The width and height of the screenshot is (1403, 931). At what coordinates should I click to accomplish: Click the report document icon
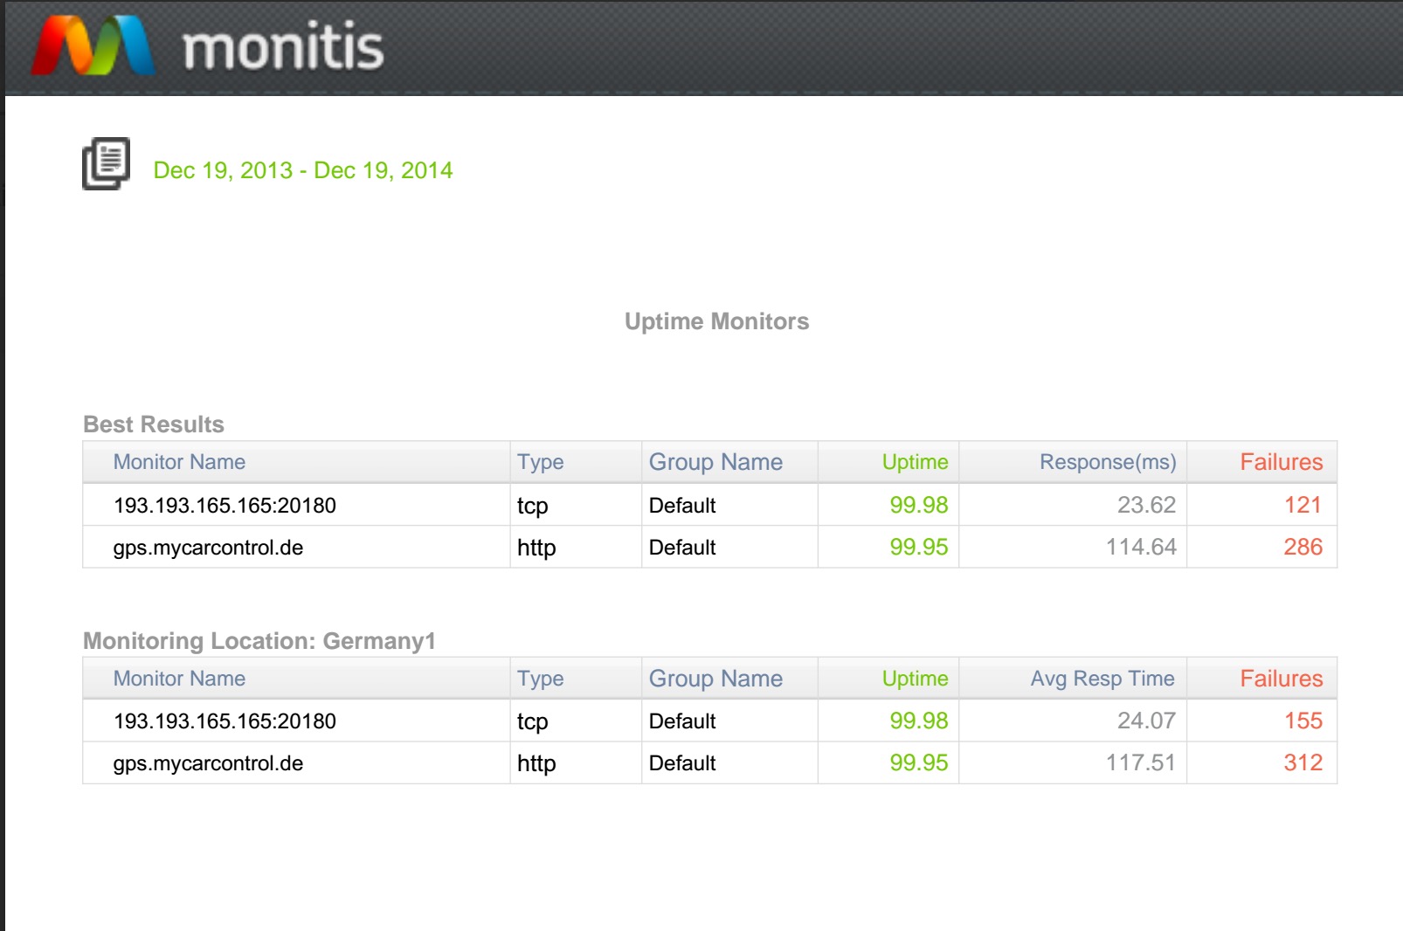pos(107,163)
